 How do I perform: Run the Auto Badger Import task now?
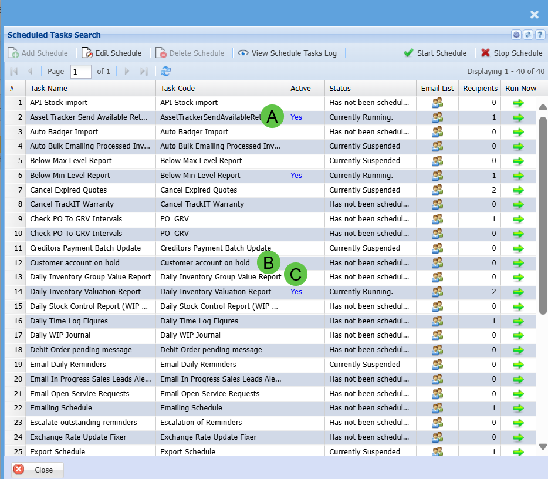pyautogui.click(x=518, y=132)
